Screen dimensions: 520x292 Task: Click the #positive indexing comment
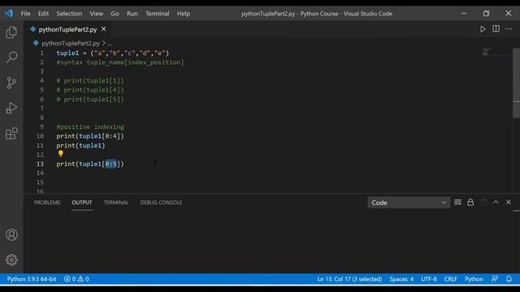(90, 127)
